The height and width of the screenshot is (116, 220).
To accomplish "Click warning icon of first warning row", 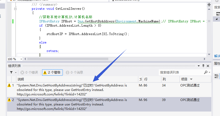I will pos(9,85).
